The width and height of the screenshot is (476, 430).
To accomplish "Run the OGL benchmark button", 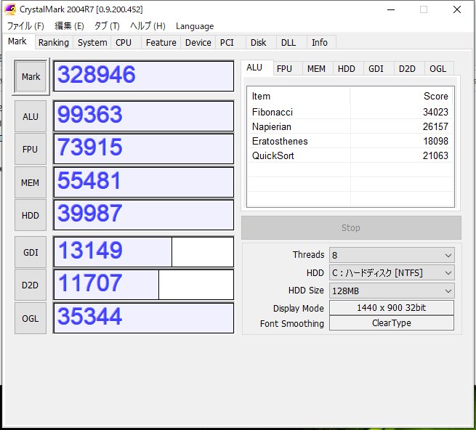I will coord(31,319).
